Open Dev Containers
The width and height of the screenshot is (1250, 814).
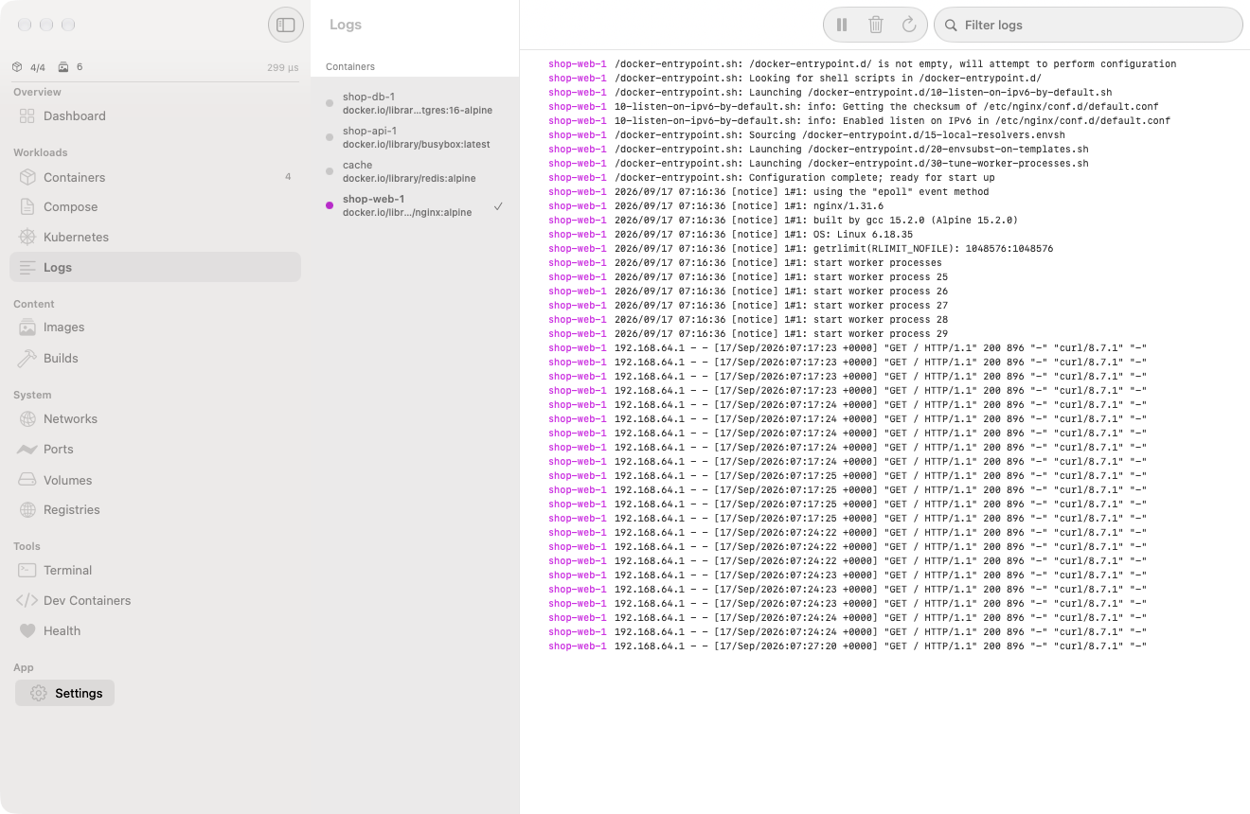[x=155, y=601]
